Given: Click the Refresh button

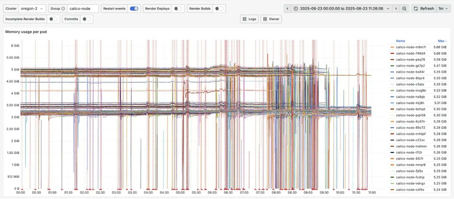Looking at the screenshot, I should coord(424,8).
